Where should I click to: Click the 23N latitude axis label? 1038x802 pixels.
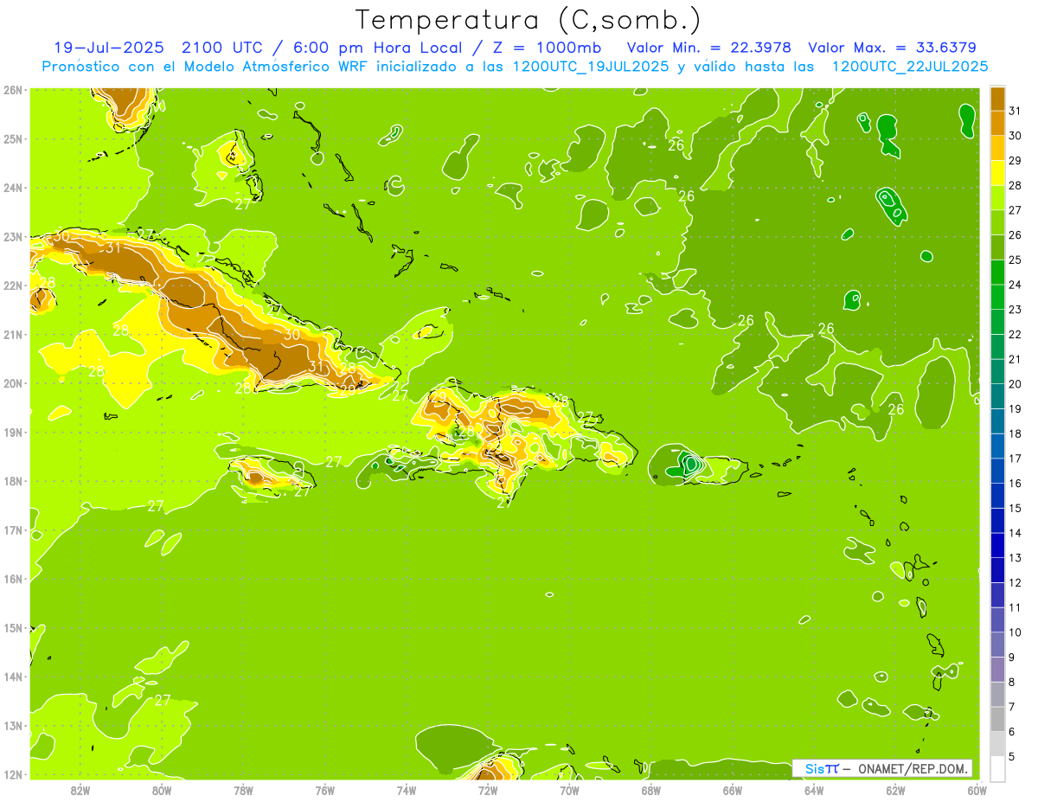[x=13, y=236]
